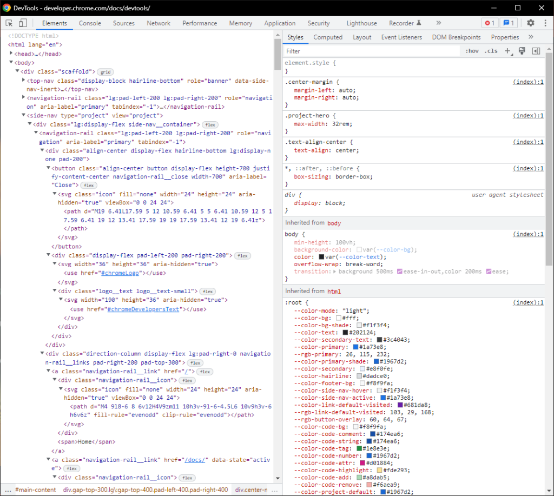Image resolution: width=554 pixels, height=496 pixels.
Task: Select the #main-content breadcrumb
Action: pos(35,490)
